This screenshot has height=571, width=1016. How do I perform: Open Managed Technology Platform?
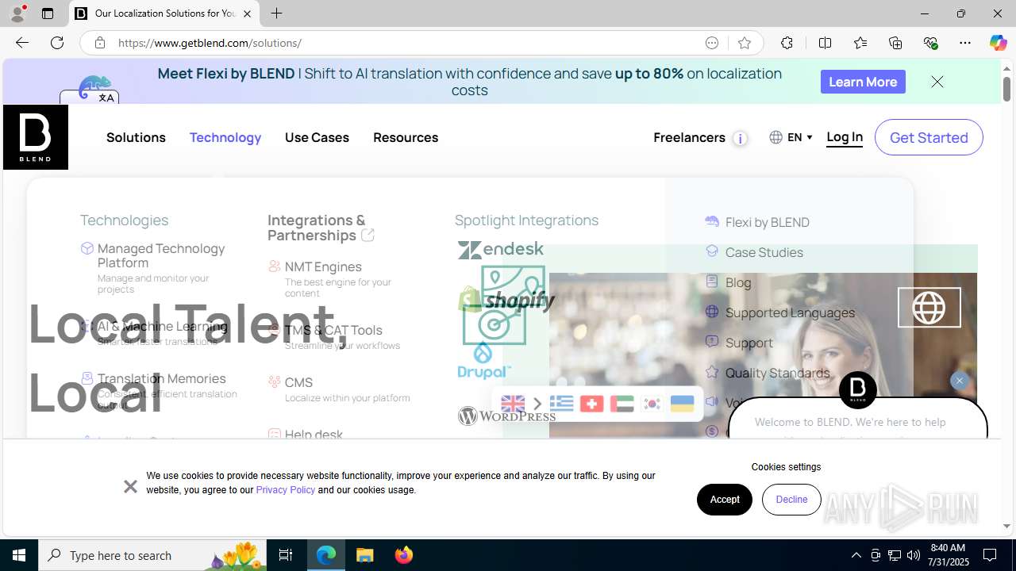(x=161, y=255)
